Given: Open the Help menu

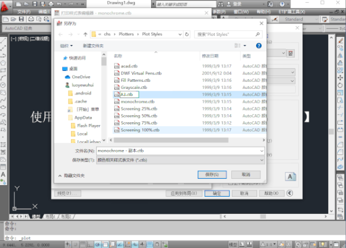Looking at the screenshot, I should pos(264,12).
